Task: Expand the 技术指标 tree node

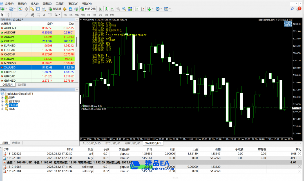Action: coord(3,101)
